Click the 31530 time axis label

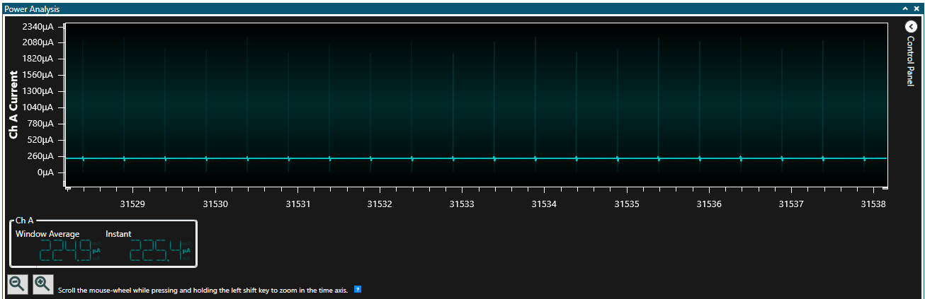215,204
